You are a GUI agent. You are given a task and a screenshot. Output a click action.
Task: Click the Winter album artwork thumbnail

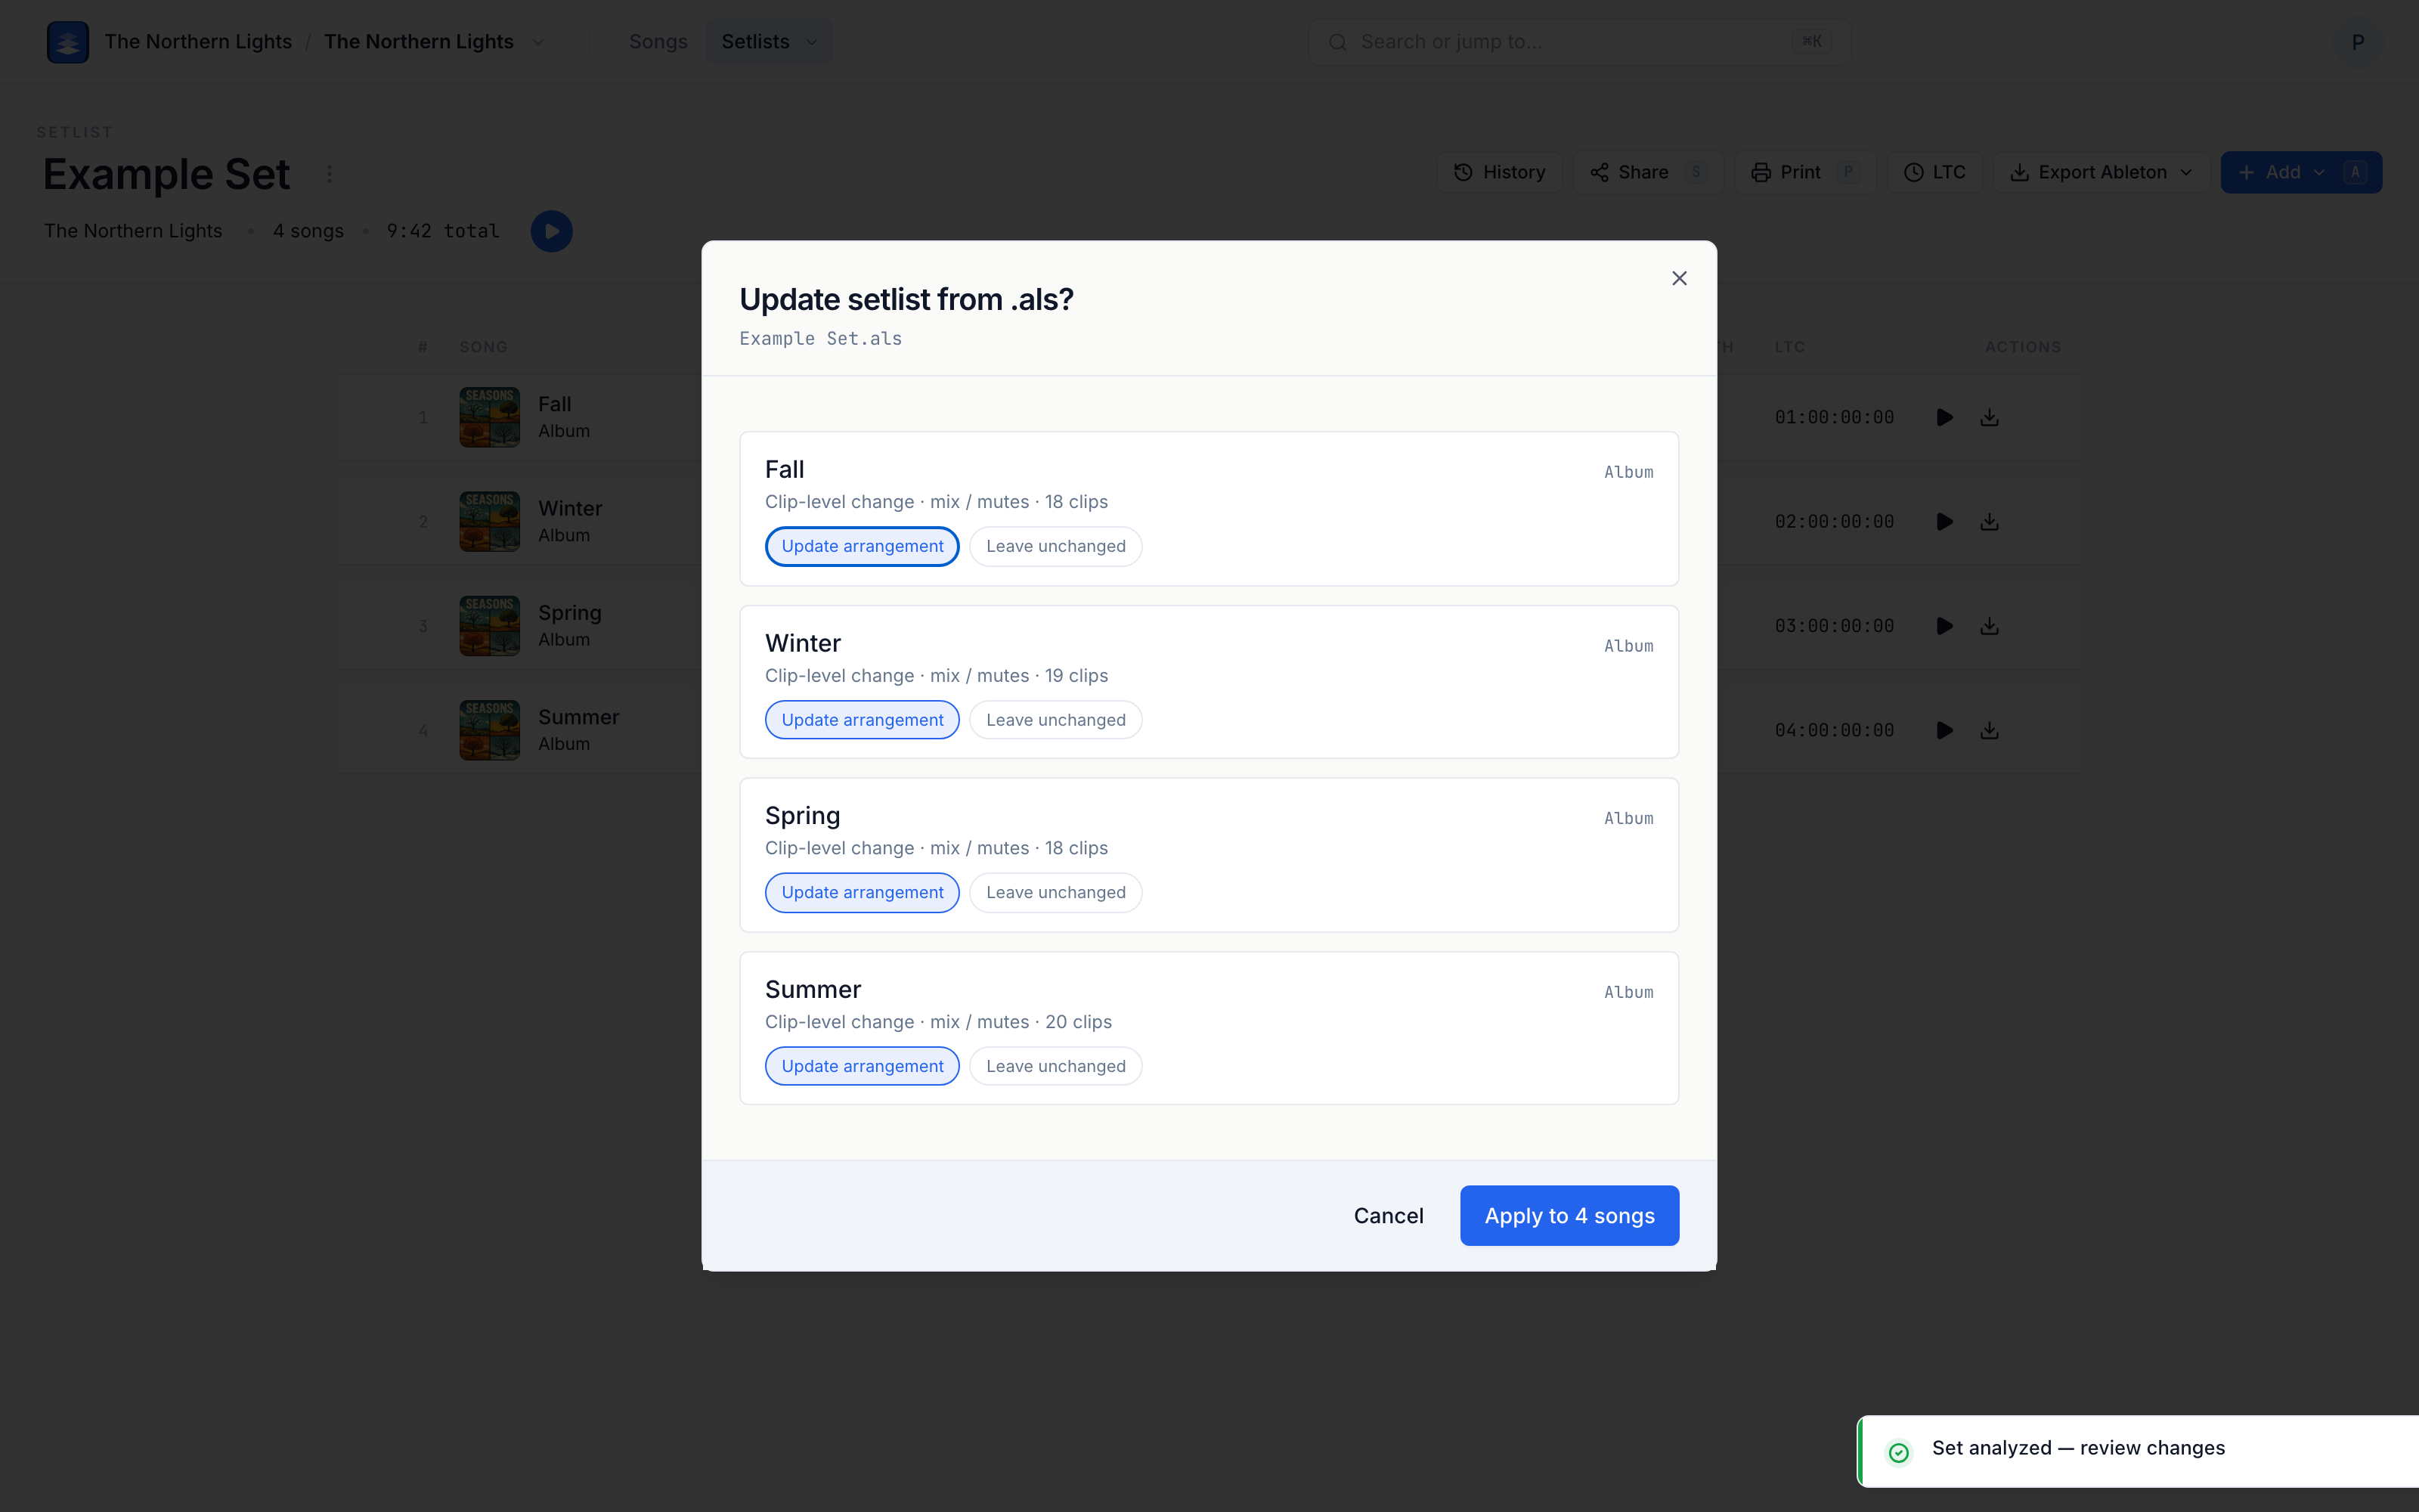point(490,522)
